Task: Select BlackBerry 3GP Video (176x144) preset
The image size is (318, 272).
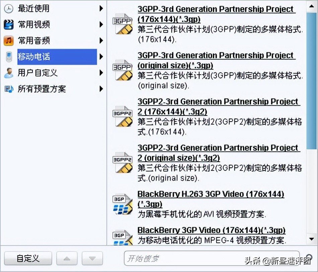Action: pyautogui.click(x=211, y=230)
